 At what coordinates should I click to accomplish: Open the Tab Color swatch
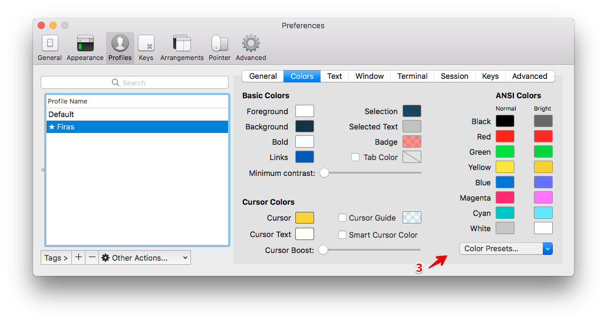pos(412,157)
